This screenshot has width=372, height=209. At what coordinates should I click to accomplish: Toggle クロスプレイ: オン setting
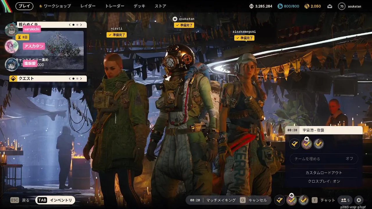click(324, 181)
